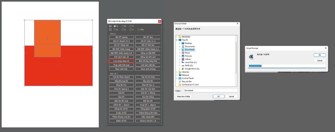335x132 pixels.
Task: Click the Libraries folder icon
Action: pyautogui.click(x=180, y=72)
